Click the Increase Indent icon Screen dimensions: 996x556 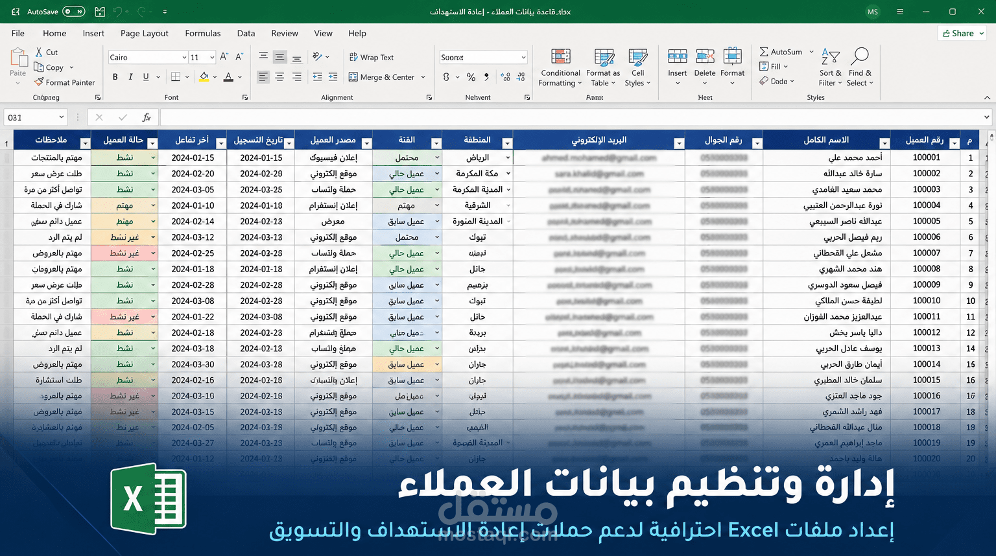pos(333,76)
